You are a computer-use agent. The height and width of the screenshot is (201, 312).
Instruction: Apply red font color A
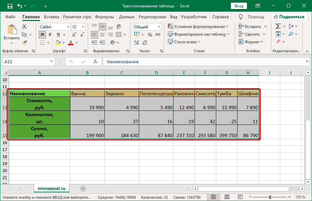coord(71,43)
